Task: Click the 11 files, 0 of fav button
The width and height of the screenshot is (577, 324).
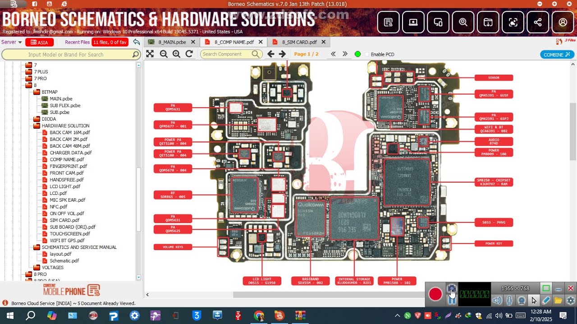Action: [110, 42]
